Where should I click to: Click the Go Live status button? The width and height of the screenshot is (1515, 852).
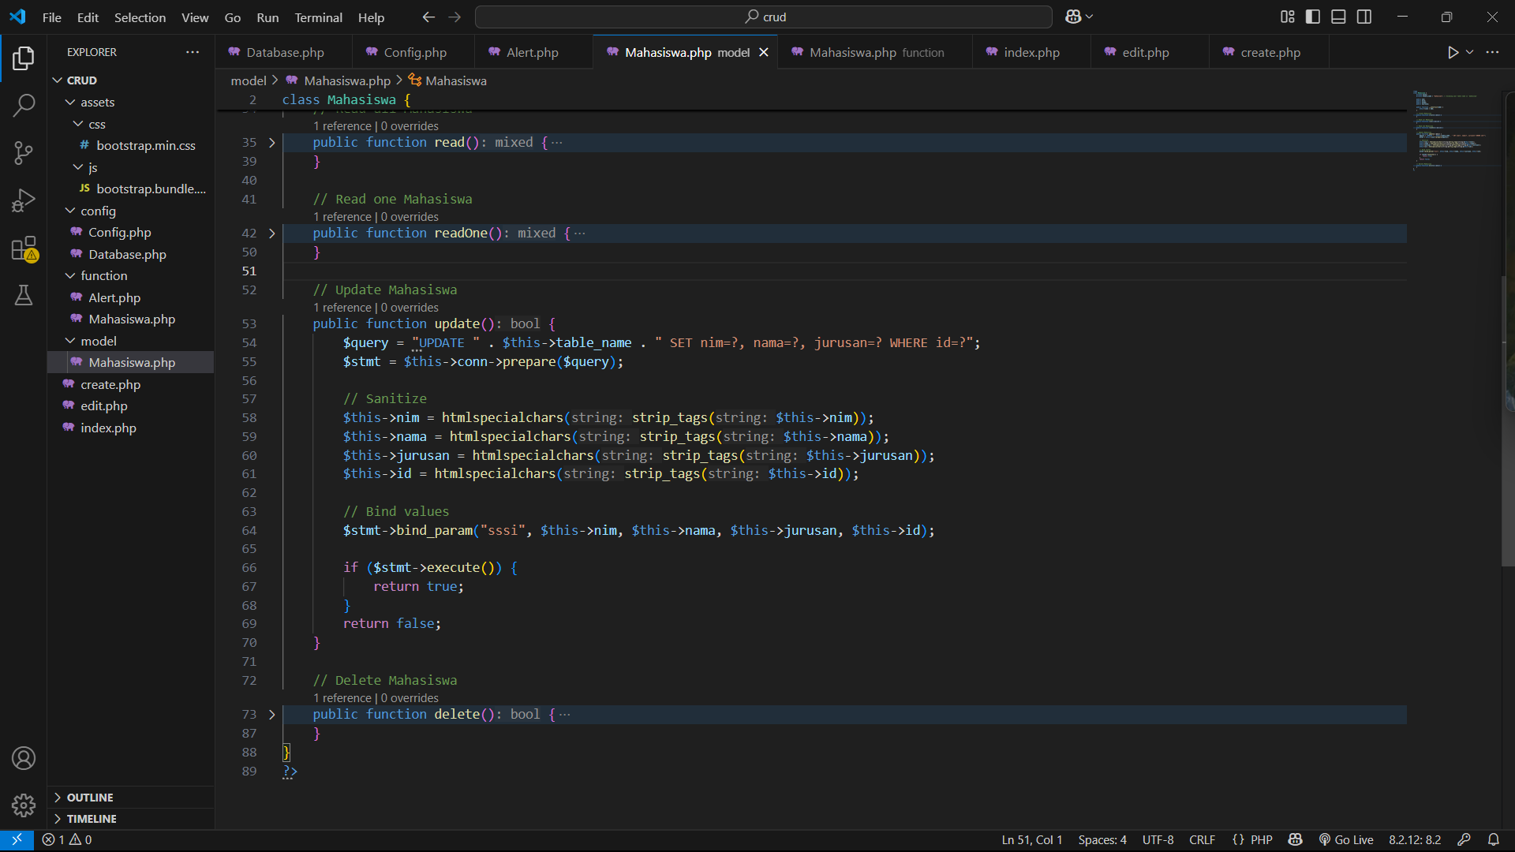1346,839
